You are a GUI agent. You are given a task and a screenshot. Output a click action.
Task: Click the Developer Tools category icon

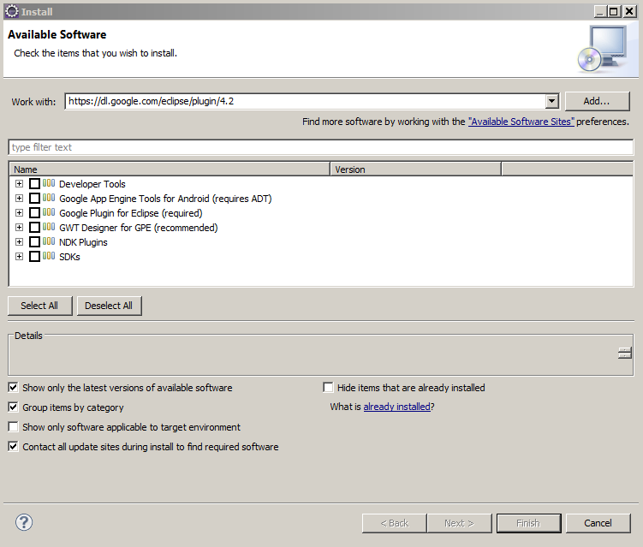[x=49, y=183]
